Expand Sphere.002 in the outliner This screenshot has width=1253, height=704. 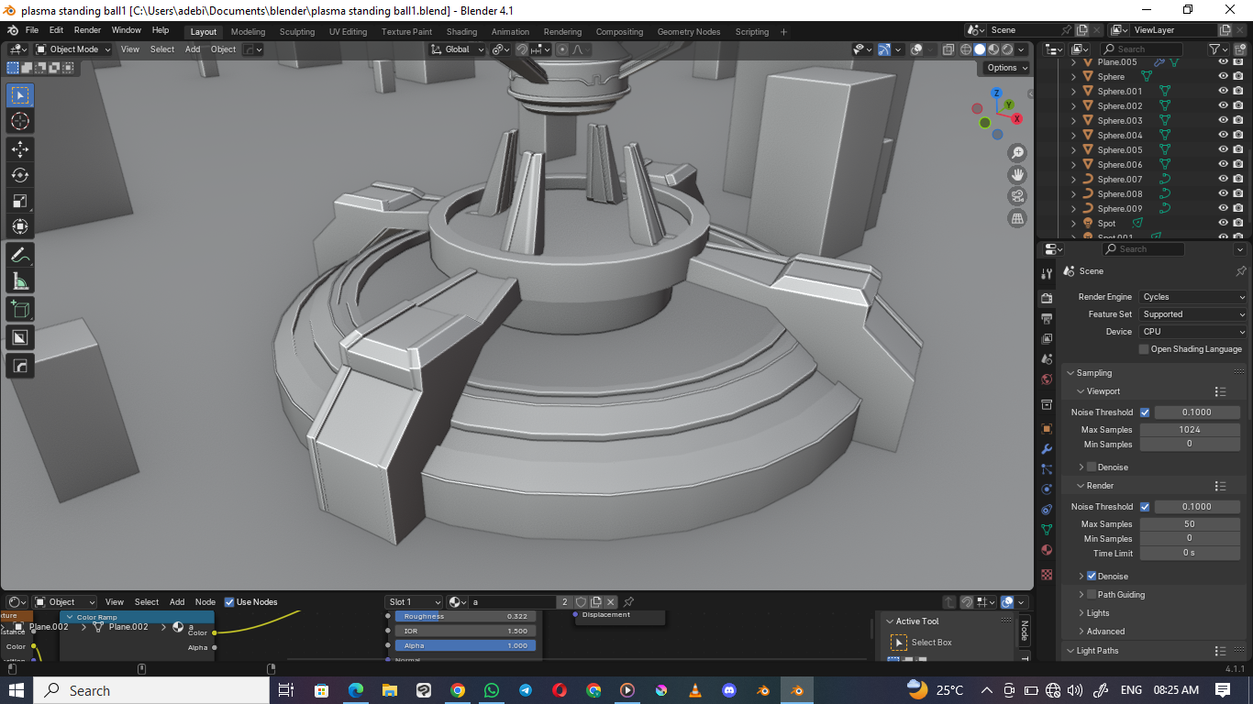pyautogui.click(x=1074, y=106)
